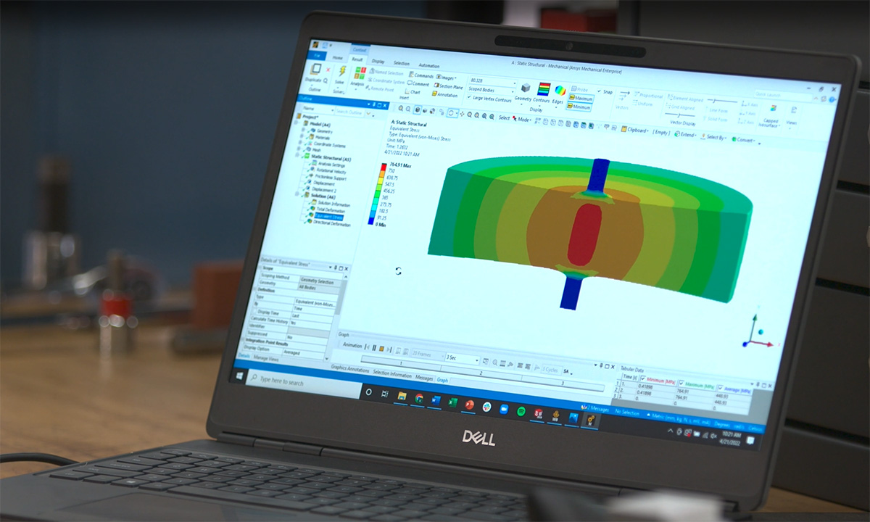The height and width of the screenshot is (522, 870).
Task: Click the Select mode button
Action: (x=504, y=117)
